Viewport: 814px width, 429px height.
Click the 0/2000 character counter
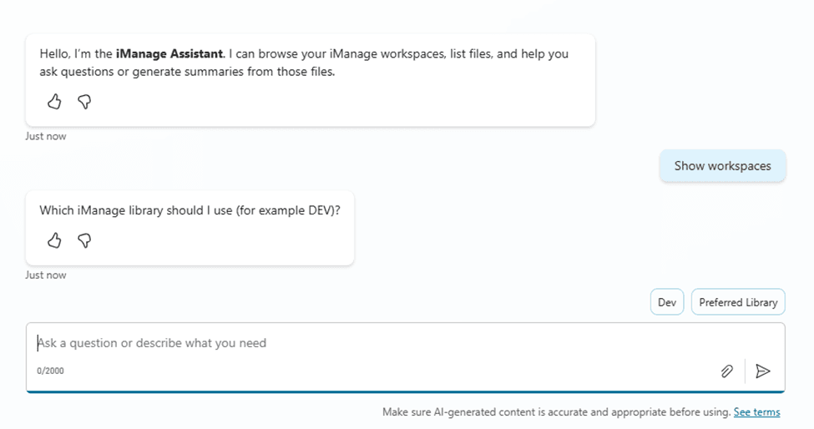tap(50, 371)
